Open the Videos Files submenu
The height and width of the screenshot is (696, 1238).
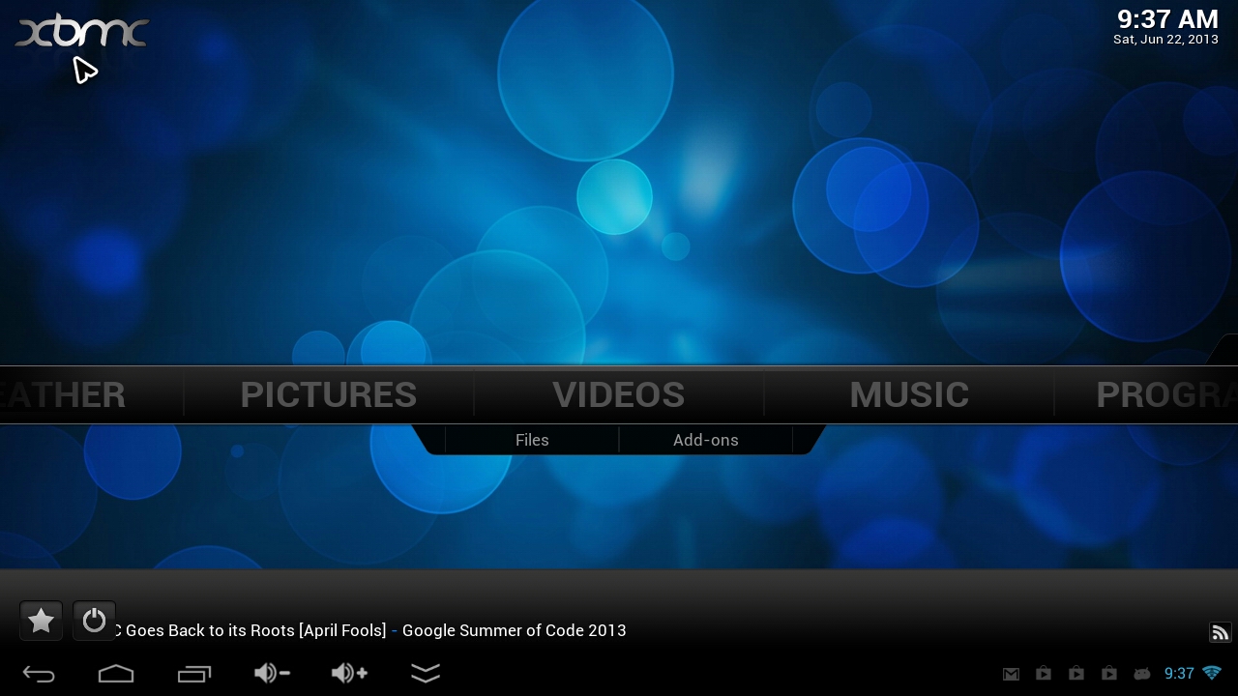click(x=532, y=440)
